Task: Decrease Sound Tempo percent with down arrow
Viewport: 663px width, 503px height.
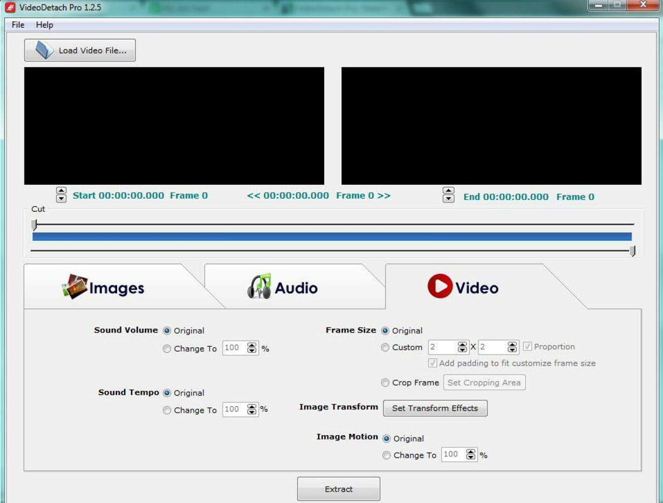Action: coord(252,412)
